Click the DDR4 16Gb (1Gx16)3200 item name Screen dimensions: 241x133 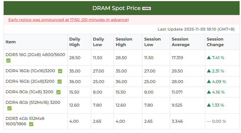click(30, 71)
